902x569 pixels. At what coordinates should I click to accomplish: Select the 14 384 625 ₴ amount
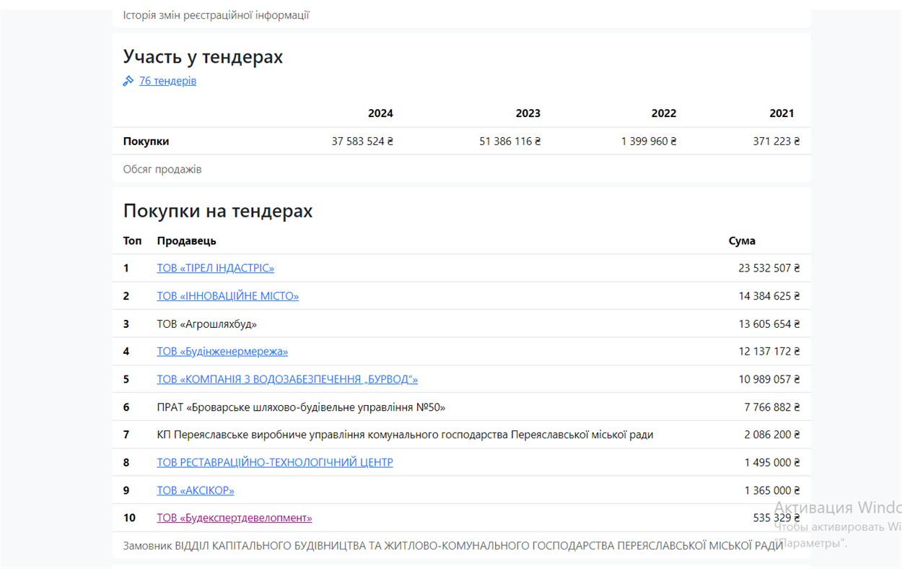769,296
